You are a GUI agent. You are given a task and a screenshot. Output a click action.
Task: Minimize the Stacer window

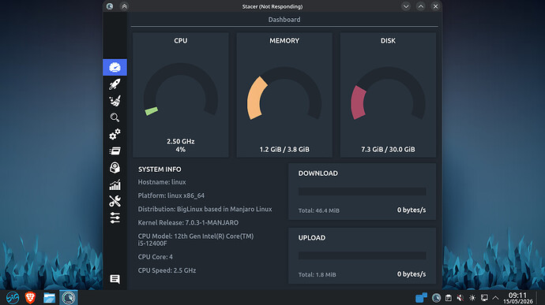pos(406,6)
